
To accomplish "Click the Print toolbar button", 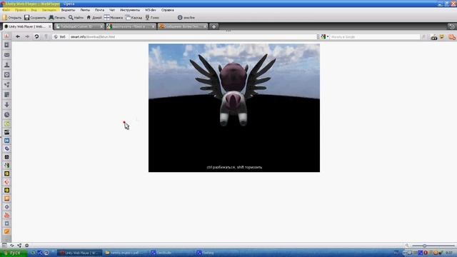I will 57,18.
